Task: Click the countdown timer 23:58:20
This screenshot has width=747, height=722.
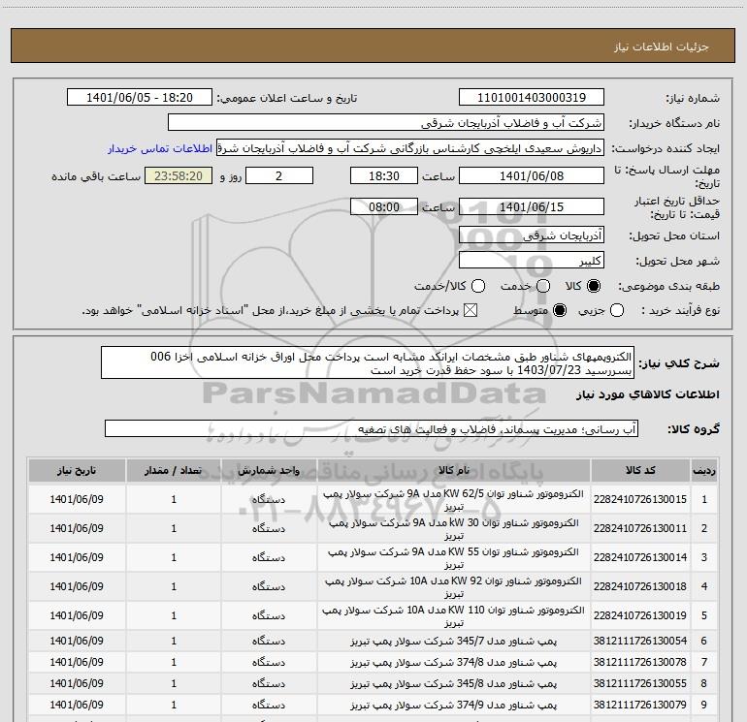Action: pos(179,175)
